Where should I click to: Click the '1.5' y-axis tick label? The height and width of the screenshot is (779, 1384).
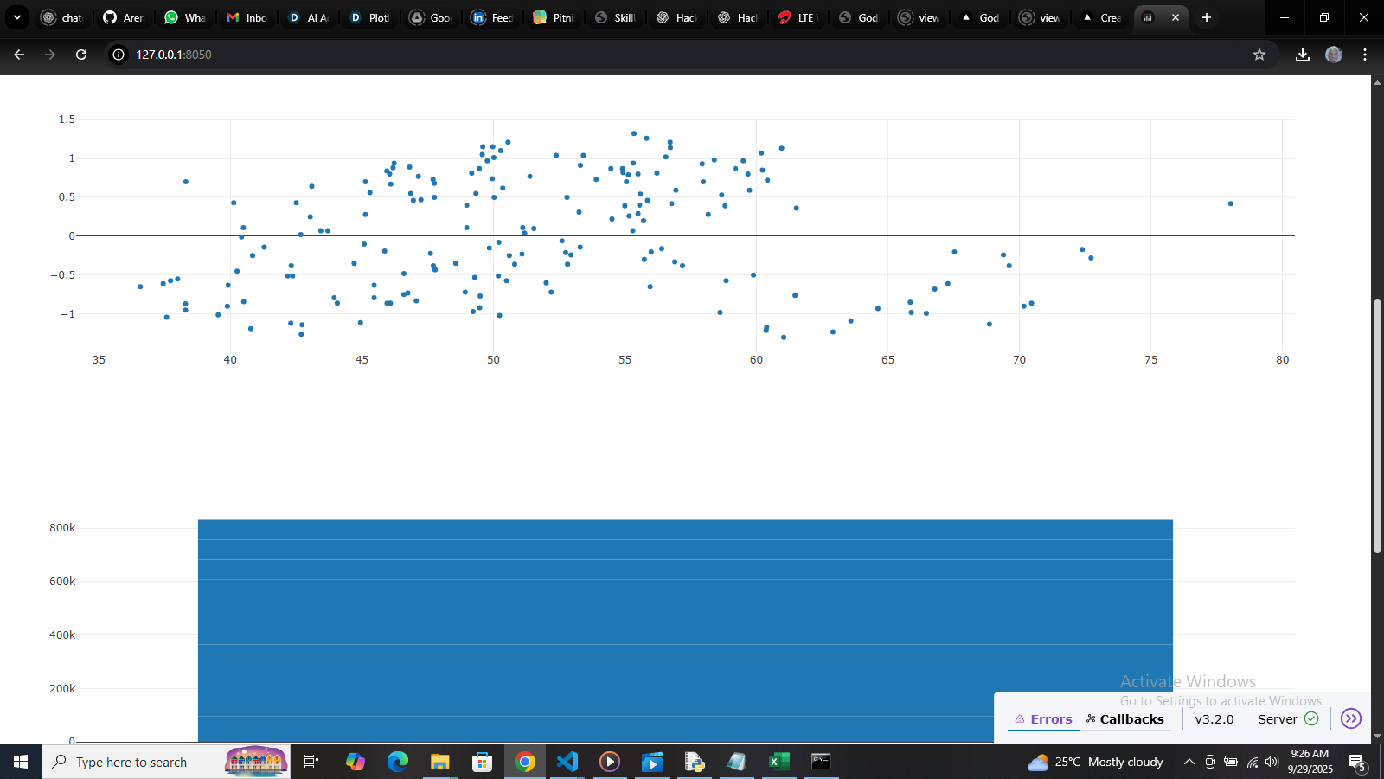click(67, 119)
